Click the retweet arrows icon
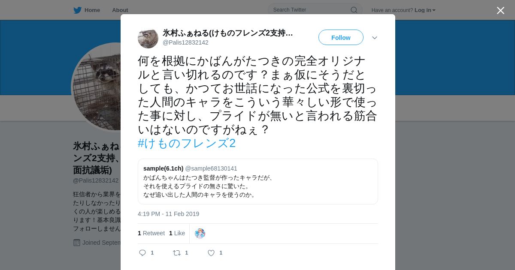 [176, 253]
